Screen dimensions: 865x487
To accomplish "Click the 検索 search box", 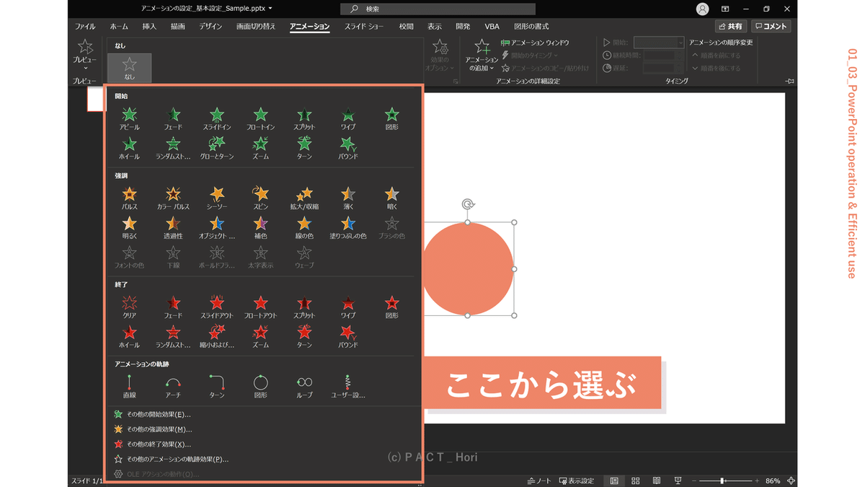I will tap(438, 9).
